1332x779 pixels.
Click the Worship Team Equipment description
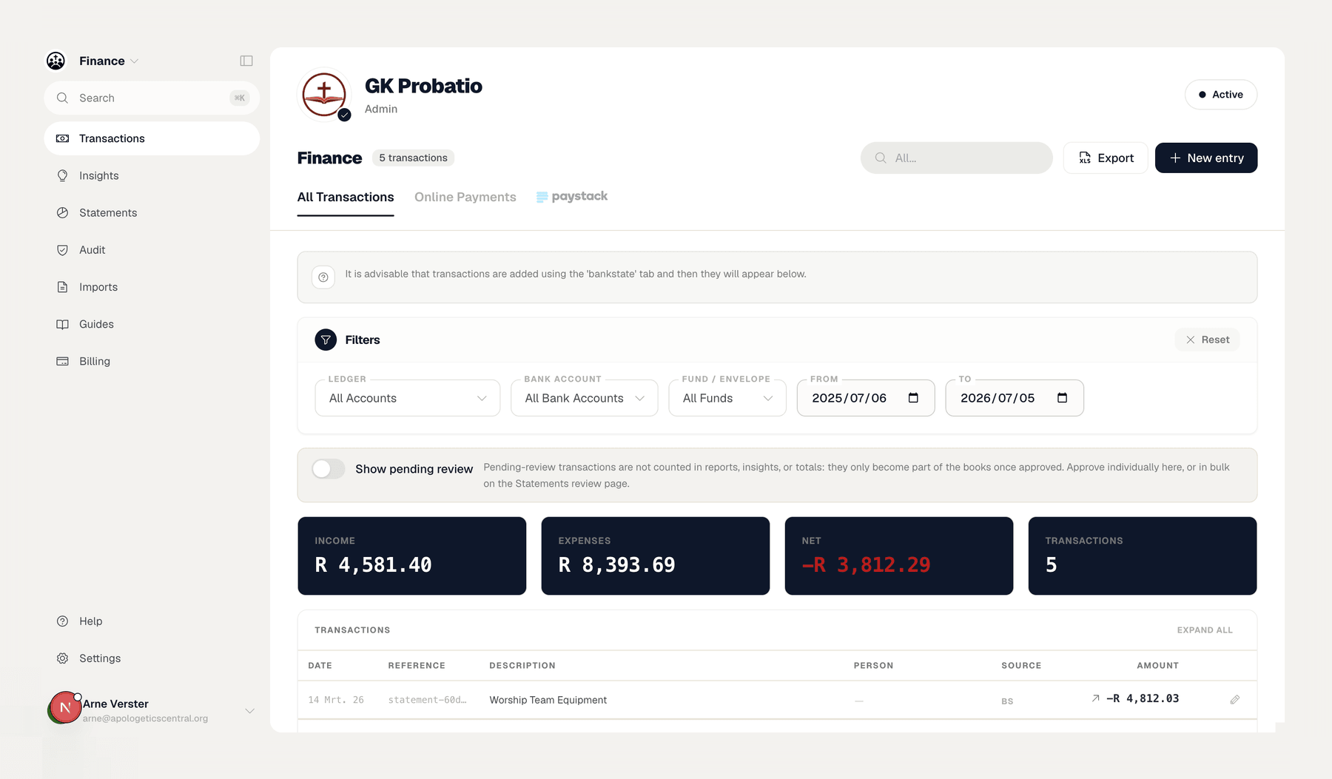click(x=548, y=700)
